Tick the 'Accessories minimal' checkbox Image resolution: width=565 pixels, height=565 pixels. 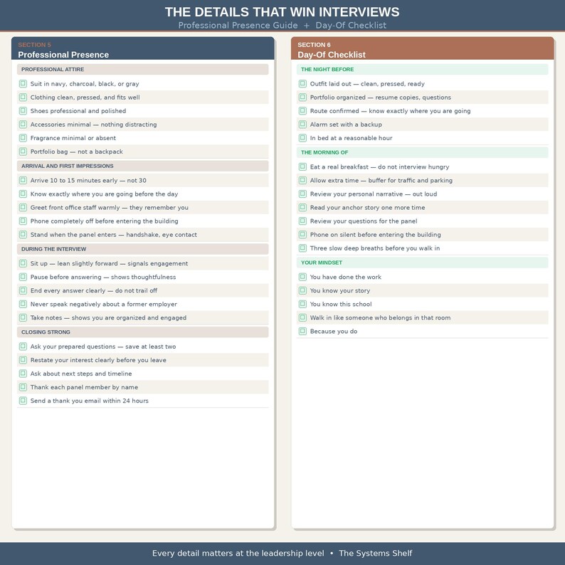(x=23, y=125)
